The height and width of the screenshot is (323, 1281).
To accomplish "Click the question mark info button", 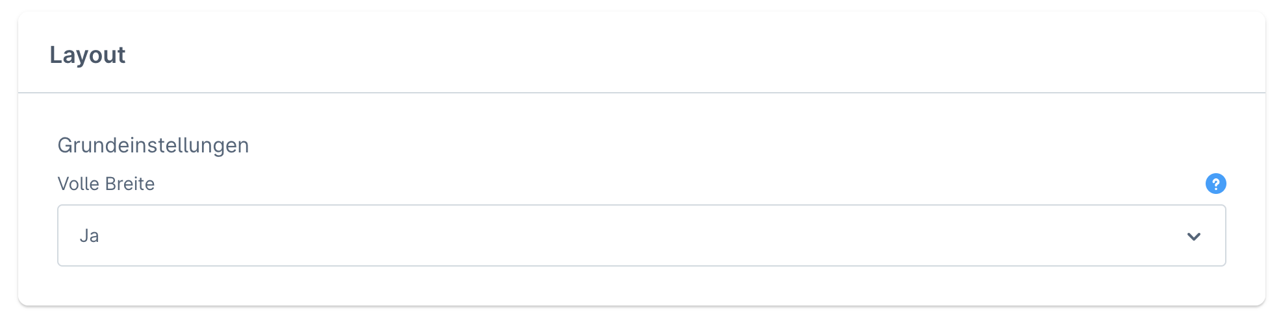I will tap(1215, 184).
